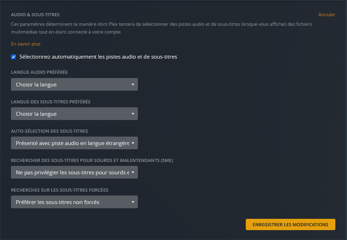This screenshot has height=240, width=347.
Task: Click the Langue audio préférée field label
Action: click(x=39, y=72)
